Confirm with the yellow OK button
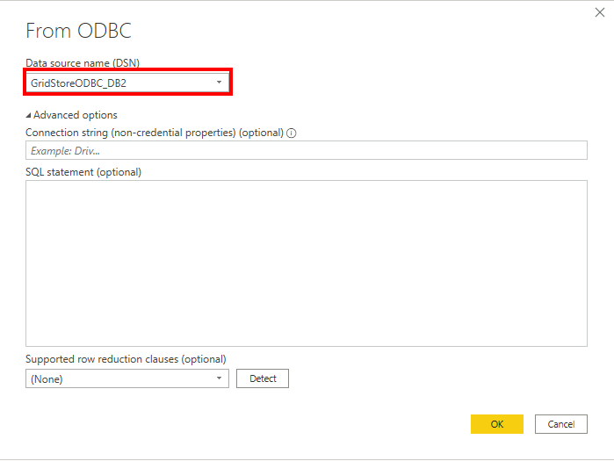The width and height of the screenshot is (614, 461). point(496,424)
